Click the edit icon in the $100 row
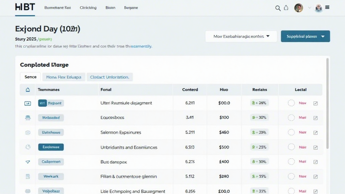Image resolution: width=345 pixels, height=194 pixels. tap(315, 118)
